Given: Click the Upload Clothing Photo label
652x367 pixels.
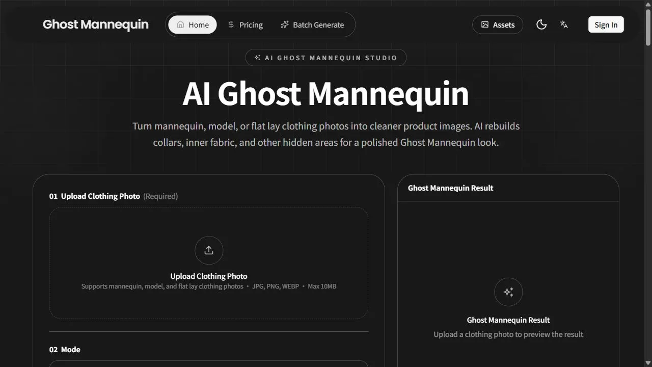Looking at the screenshot, I should [x=209, y=276].
